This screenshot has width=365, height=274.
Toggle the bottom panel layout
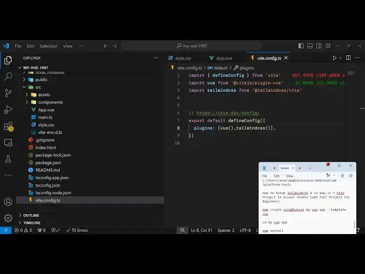[310, 46]
